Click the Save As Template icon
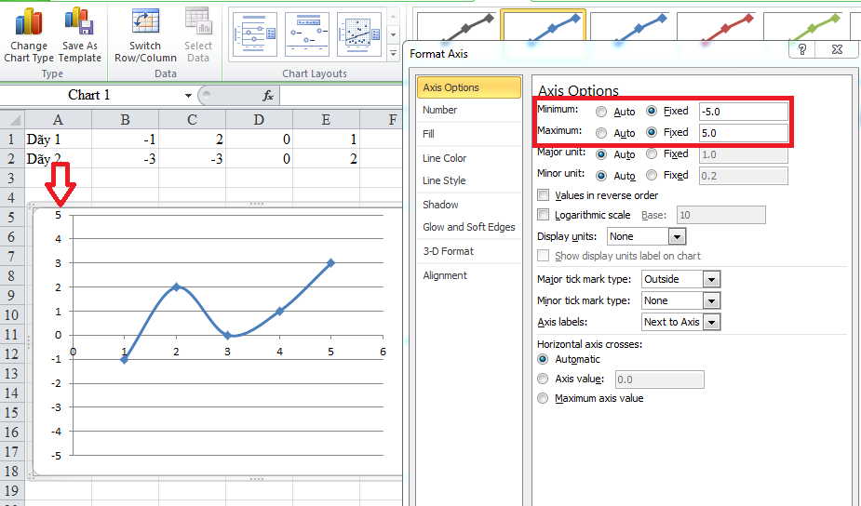 (79, 23)
